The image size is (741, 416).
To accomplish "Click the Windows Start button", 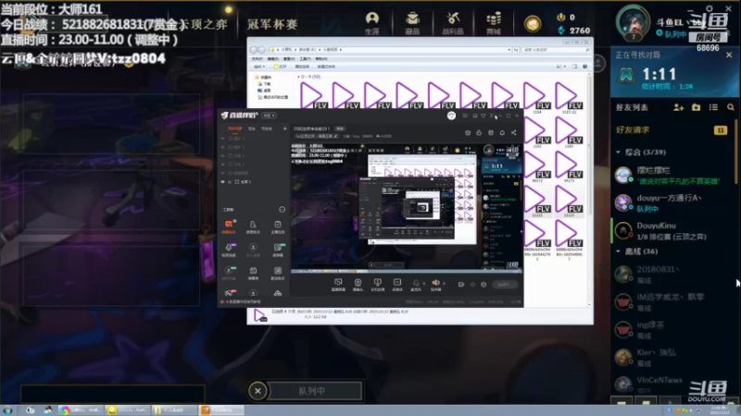I will 8,410.
